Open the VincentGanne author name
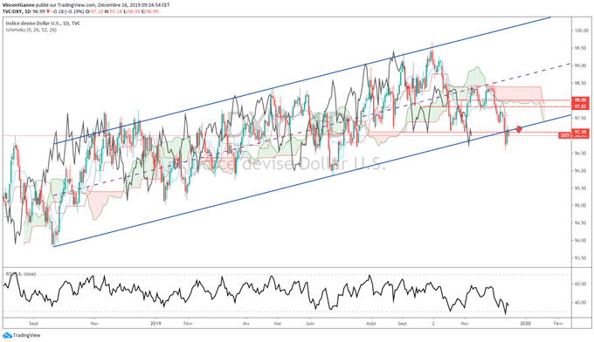Viewport: 594px width, 342px height. coord(18,5)
